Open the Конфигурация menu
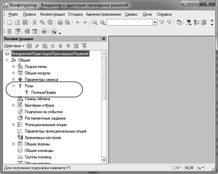 (52, 14)
